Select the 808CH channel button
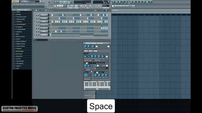This screenshot has width=202, height=113. 44,22
